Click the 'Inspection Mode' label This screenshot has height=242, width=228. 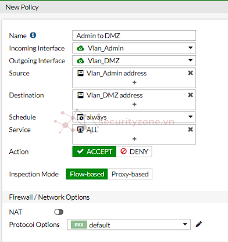(x=34, y=174)
